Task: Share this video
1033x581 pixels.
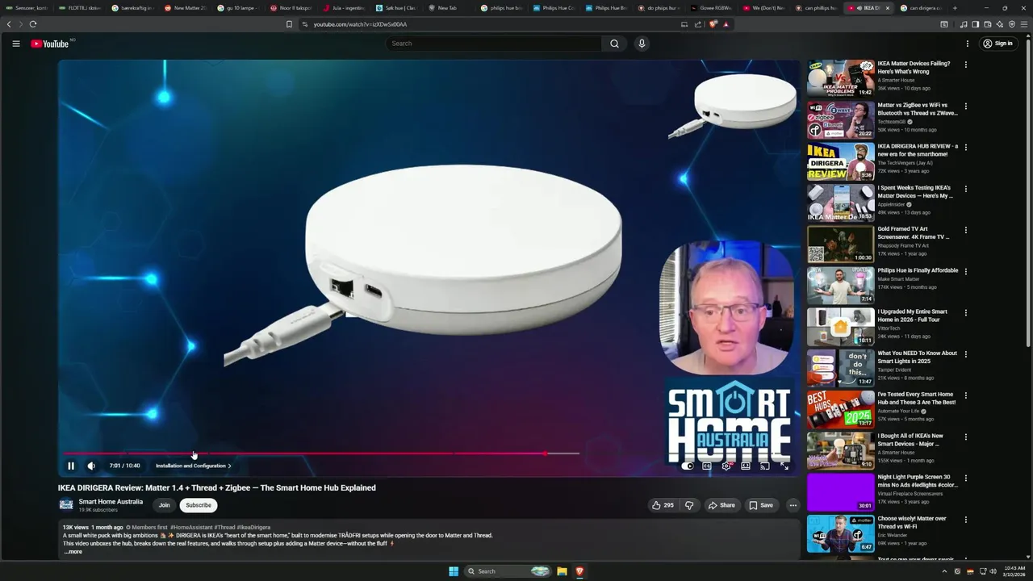Action: (x=721, y=505)
